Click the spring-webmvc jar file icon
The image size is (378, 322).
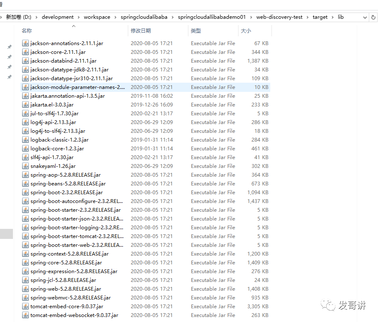point(25,298)
